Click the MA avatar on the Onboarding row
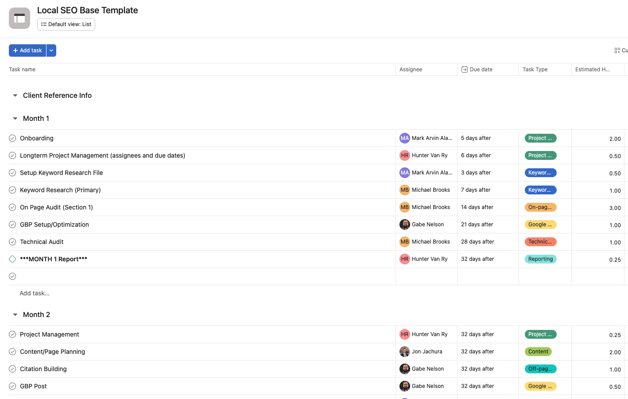 [405, 138]
